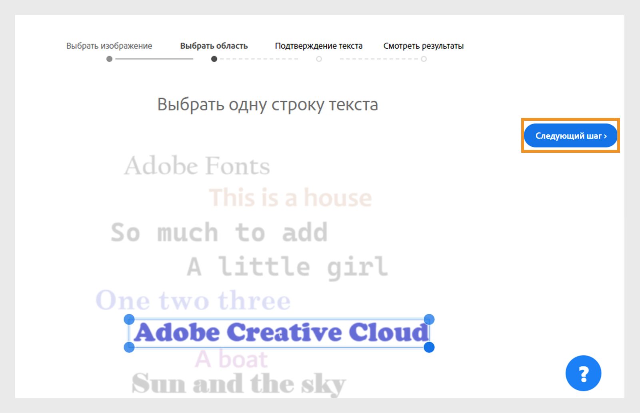Click the Следующий шаг button

pos(570,136)
